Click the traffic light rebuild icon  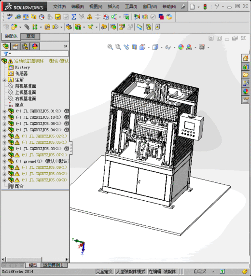[x=205, y=7]
